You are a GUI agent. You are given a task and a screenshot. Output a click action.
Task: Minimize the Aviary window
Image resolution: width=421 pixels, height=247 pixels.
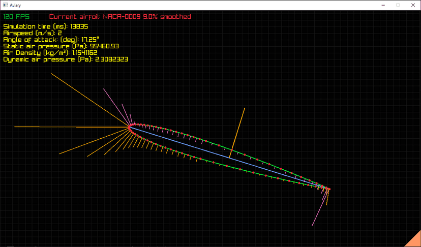tap(375, 5)
